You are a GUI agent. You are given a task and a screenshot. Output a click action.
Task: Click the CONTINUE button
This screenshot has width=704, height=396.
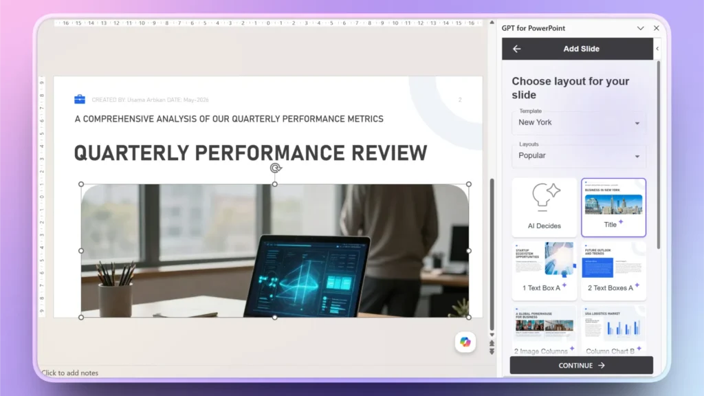click(x=581, y=366)
